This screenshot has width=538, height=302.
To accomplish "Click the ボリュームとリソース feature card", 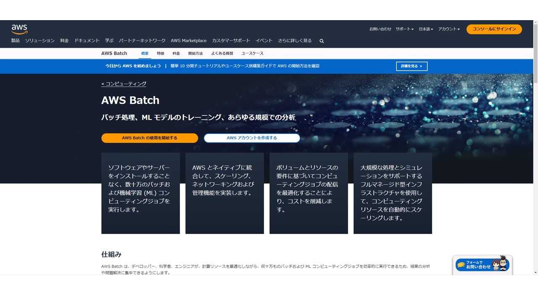I will click(309, 193).
